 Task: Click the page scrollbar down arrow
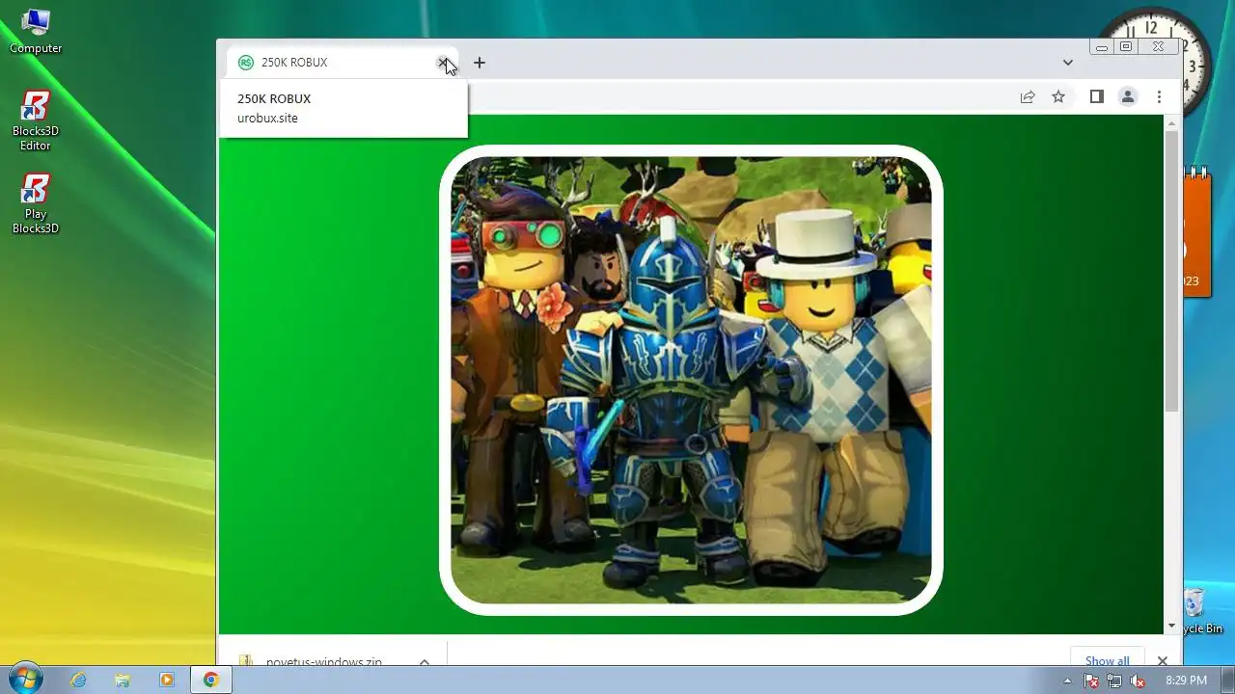(1172, 627)
